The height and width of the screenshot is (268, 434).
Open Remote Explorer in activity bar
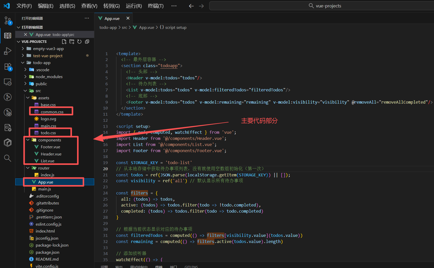tap(8, 82)
